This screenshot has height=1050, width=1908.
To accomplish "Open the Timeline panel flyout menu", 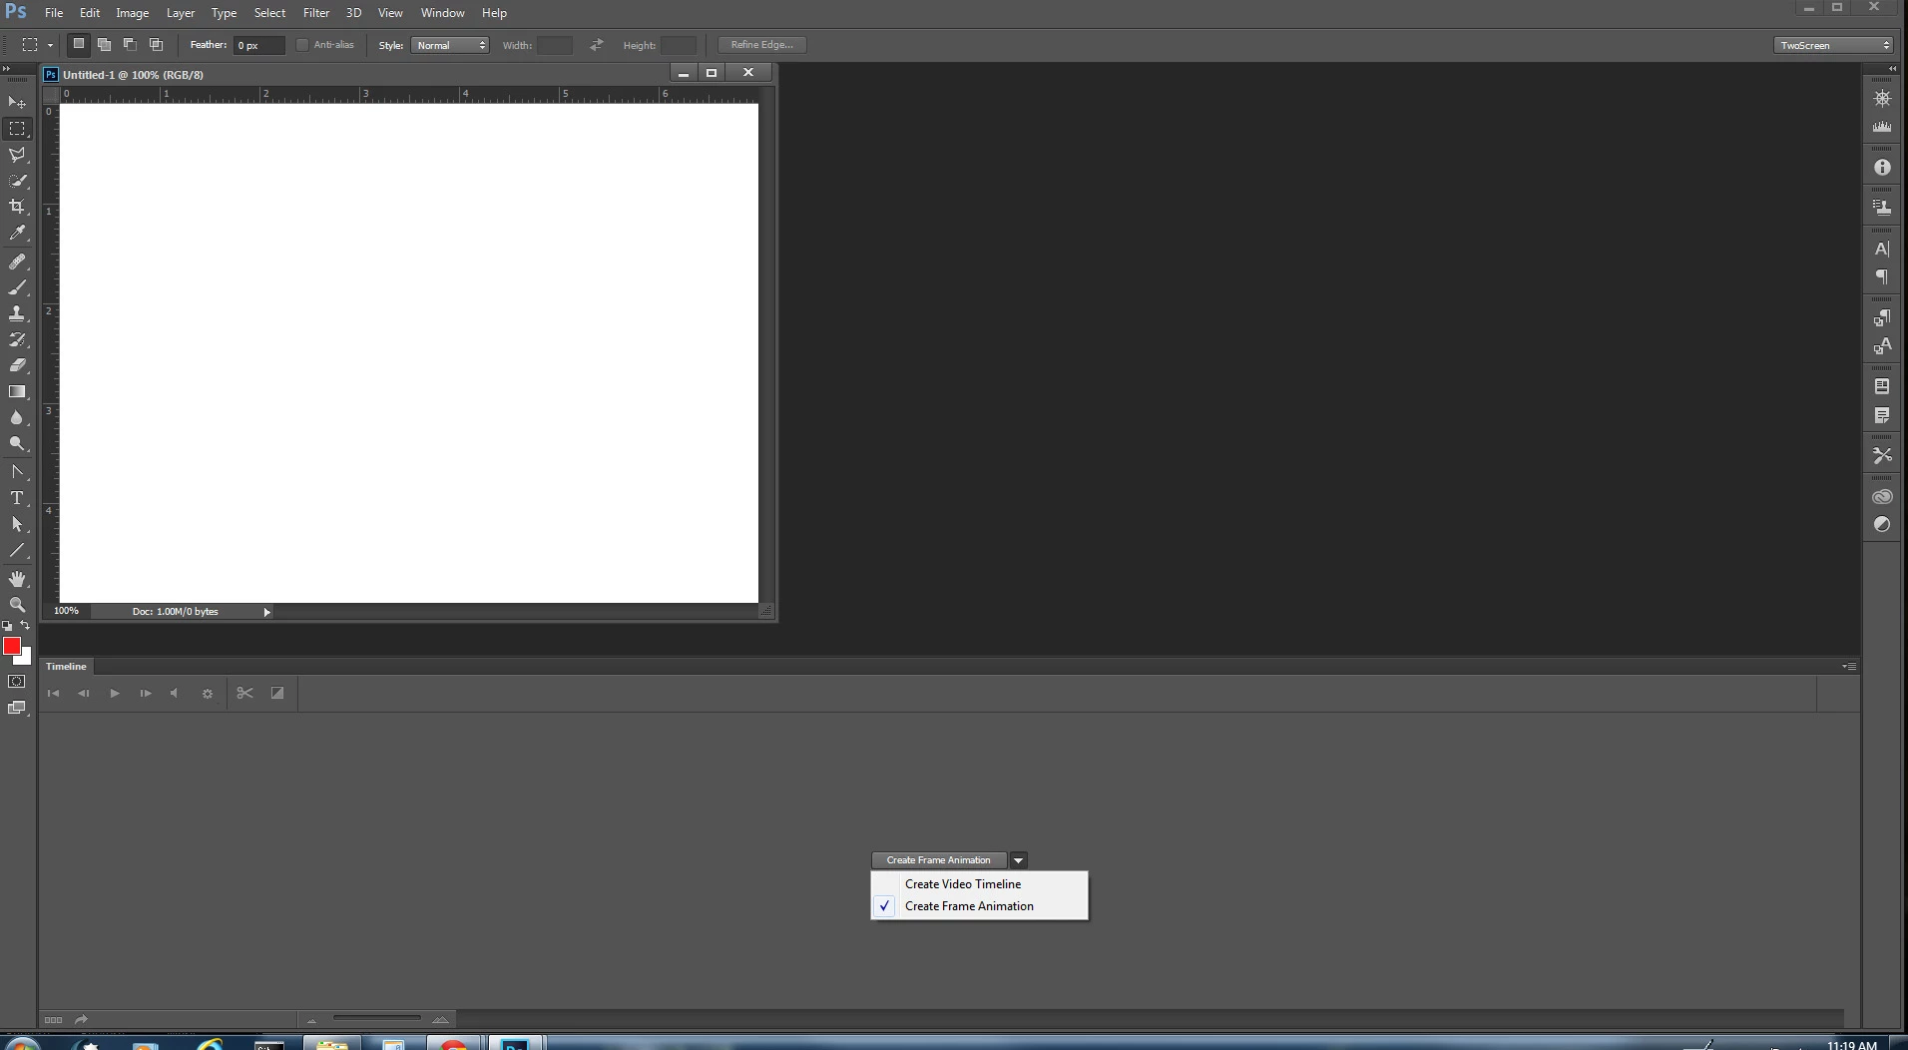I will tap(1849, 666).
